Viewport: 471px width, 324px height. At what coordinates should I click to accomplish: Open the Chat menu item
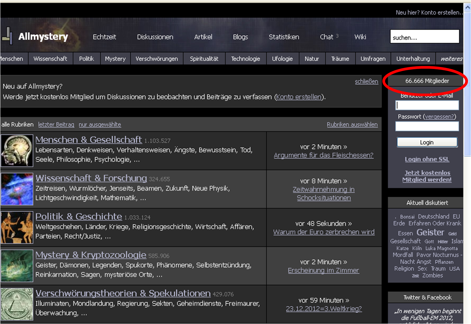pyautogui.click(x=326, y=37)
